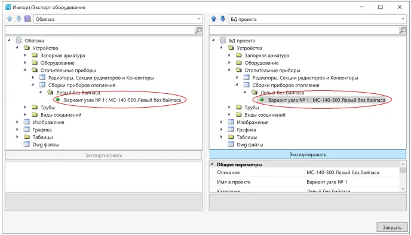Click Описание value МС-140-500 Левый без байпаса

[x=343, y=172]
